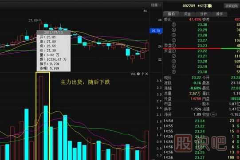Select the buy level ④ circled number
The width and height of the screenshot is (240, 160).
click(174, 66)
